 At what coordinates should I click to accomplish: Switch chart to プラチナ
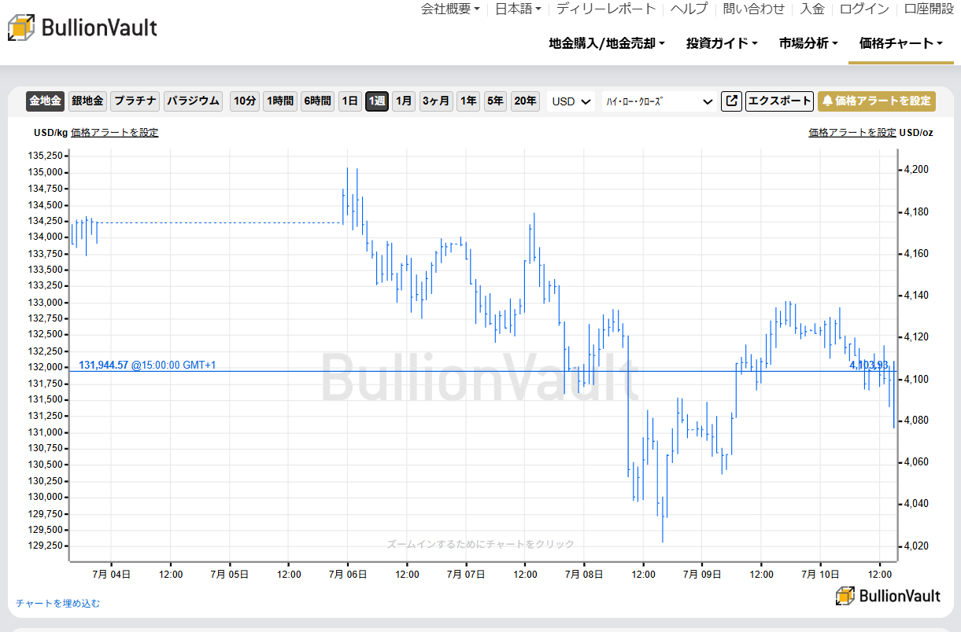(135, 101)
